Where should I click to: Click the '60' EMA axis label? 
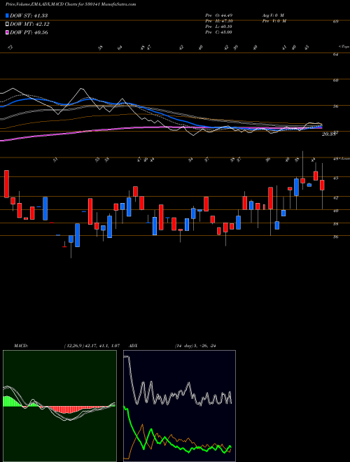pyautogui.click(x=335, y=80)
